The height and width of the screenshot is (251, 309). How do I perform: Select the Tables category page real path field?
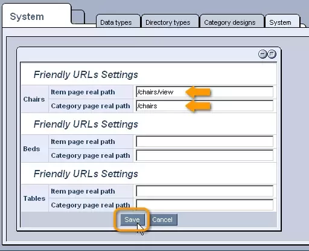coord(205,205)
